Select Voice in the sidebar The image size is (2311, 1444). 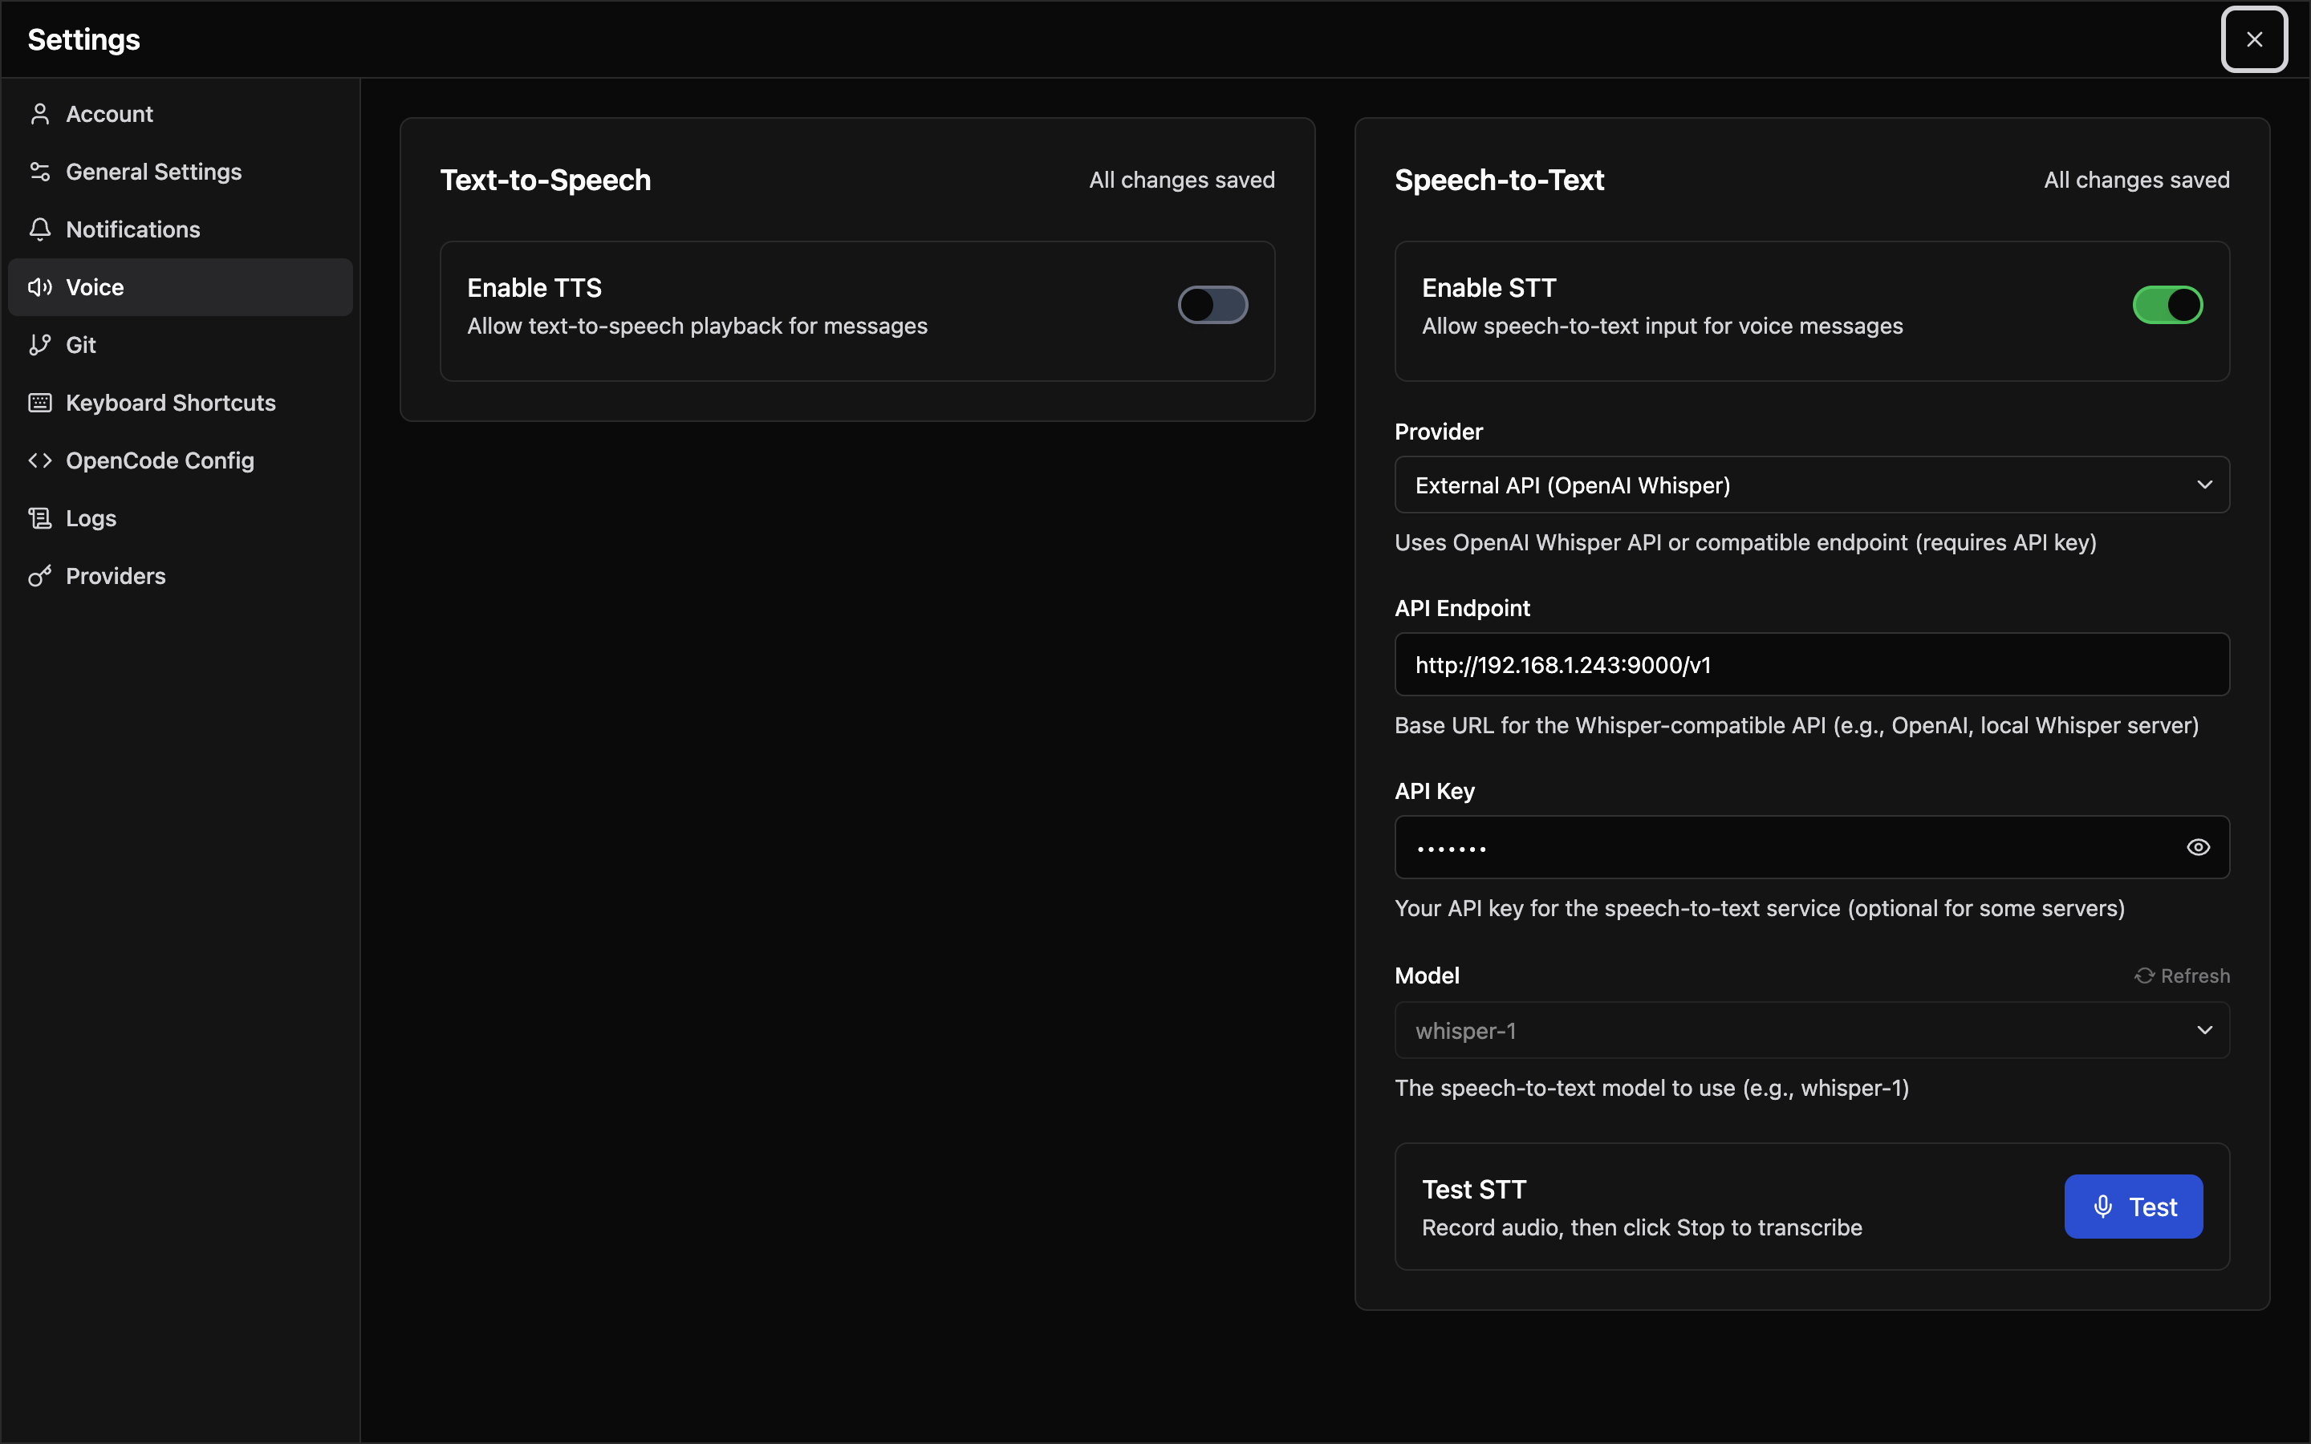pyautogui.click(x=181, y=287)
